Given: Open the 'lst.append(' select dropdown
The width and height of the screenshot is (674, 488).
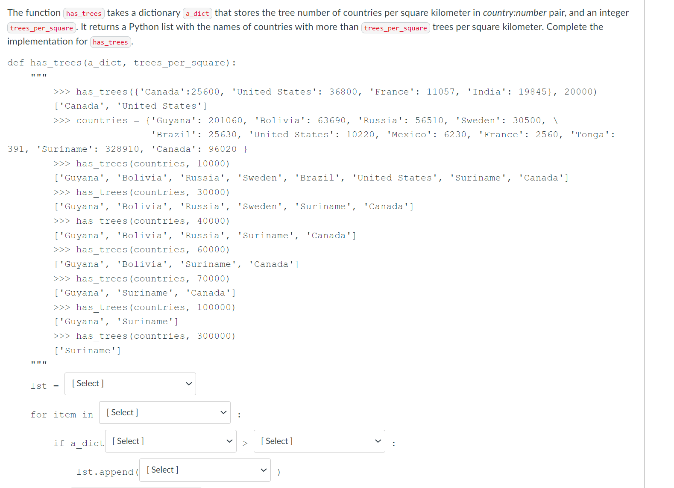Looking at the screenshot, I should (205, 470).
